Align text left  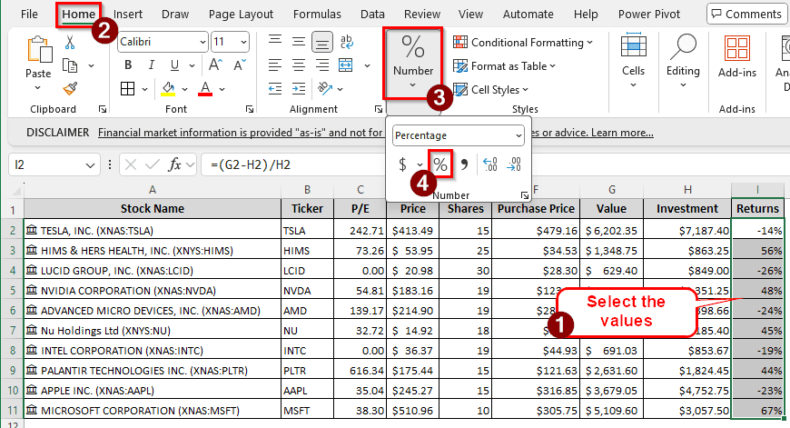pyautogui.click(x=275, y=65)
